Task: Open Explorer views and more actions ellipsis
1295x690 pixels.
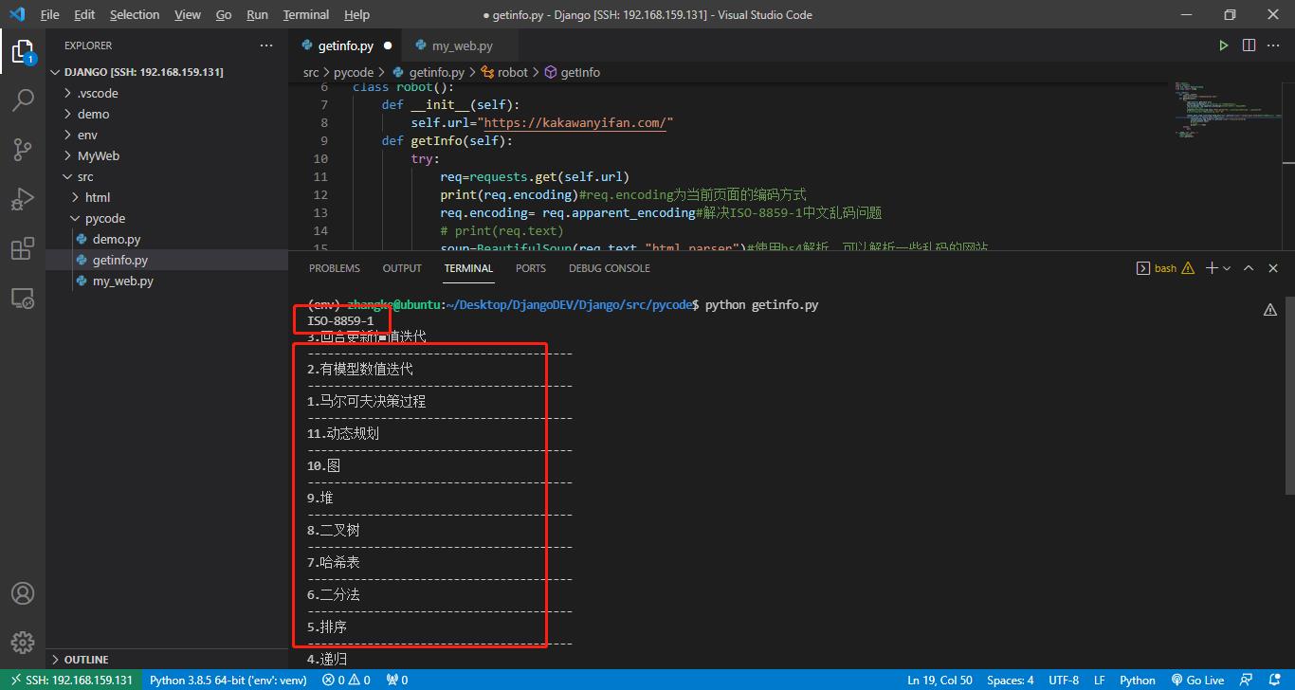Action: 266,45
